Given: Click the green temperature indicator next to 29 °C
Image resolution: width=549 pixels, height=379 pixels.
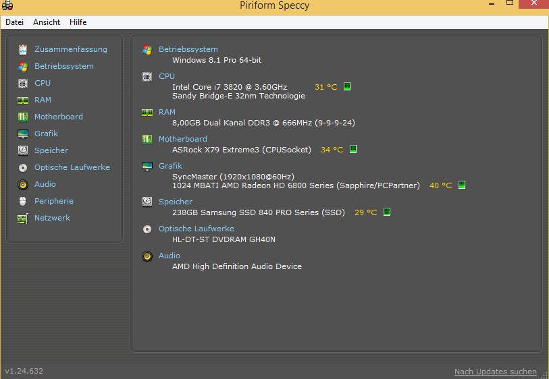Looking at the screenshot, I should [x=387, y=212].
